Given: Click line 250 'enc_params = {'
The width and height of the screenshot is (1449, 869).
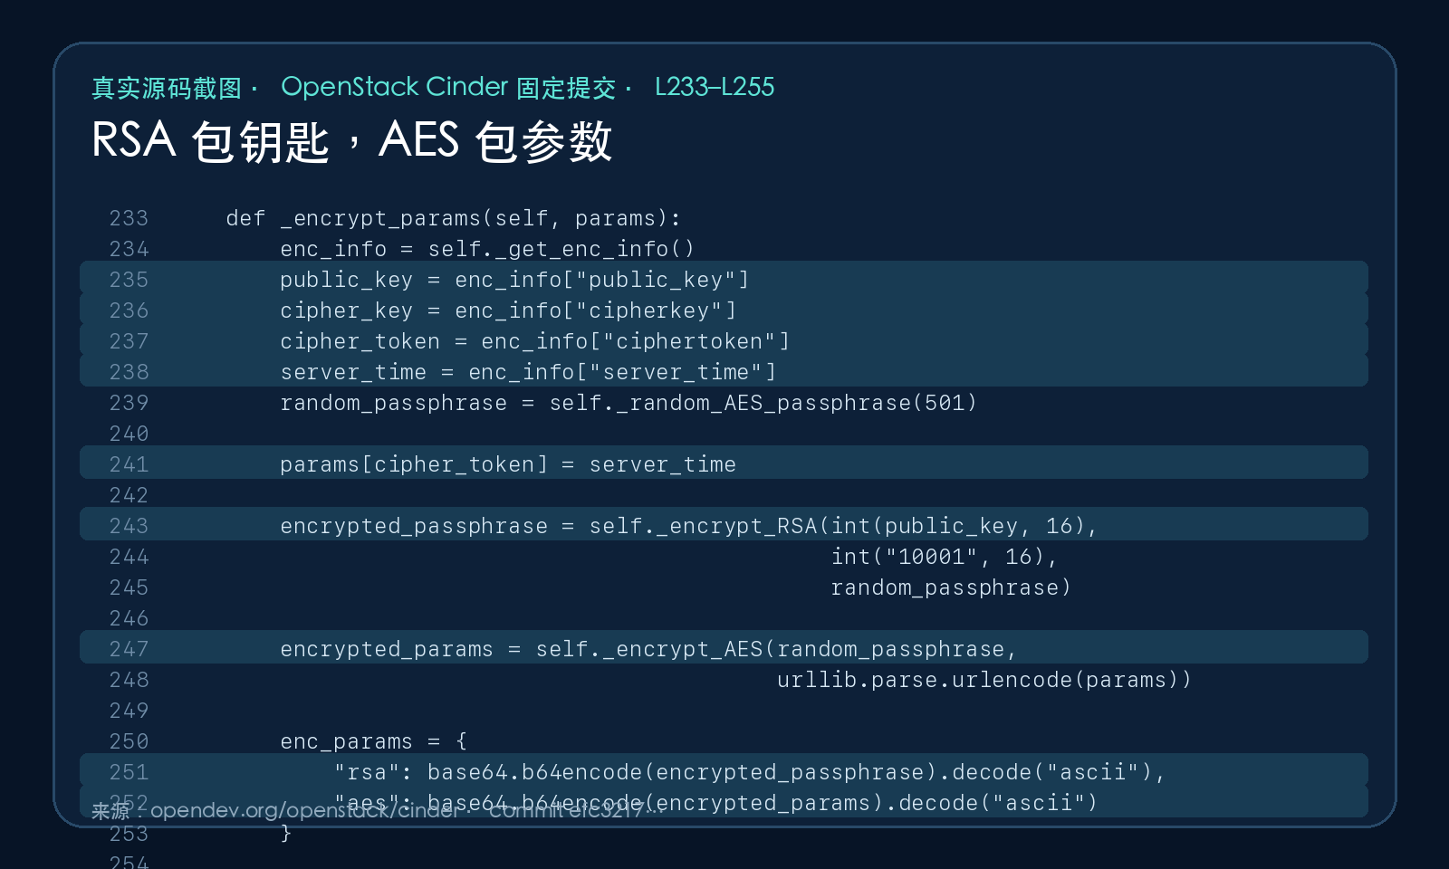Looking at the screenshot, I should coord(374,741).
